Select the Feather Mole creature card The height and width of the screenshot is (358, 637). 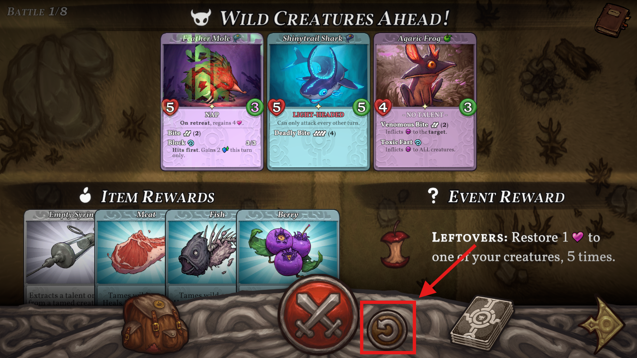tap(212, 102)
